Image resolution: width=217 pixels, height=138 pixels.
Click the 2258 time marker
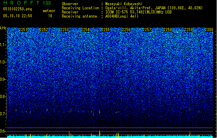tap(168, 30)
